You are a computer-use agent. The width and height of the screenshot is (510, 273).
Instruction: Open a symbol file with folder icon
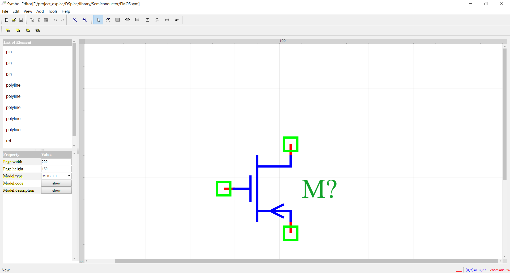14,20
